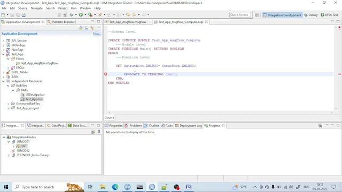Click the New... link in Application Development
The width and height of the screenshot is (342, 192).
(97, 34)
